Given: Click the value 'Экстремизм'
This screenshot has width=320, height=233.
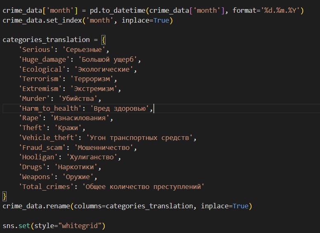Looking at the screenshot, I should pos(94,89).
